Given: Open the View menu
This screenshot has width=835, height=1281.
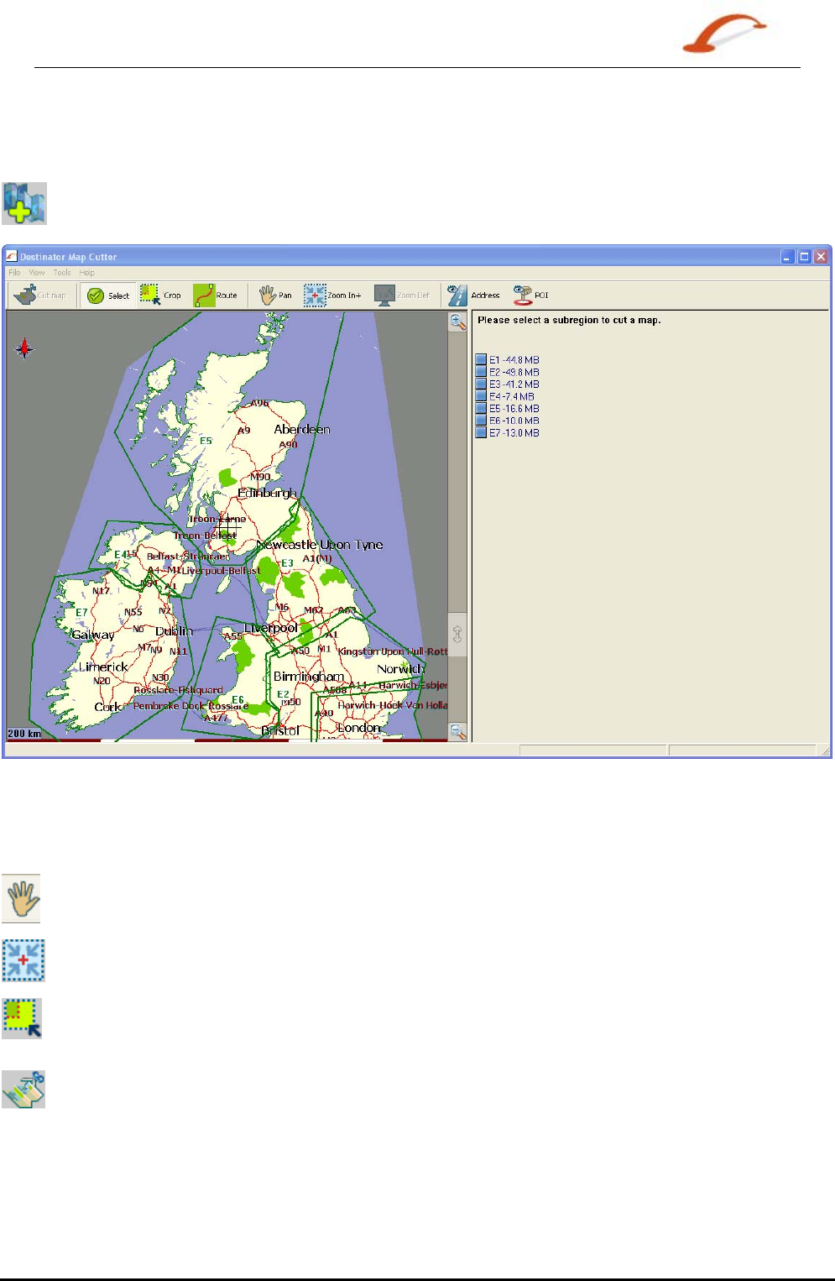Looking at the screenshot, I should pyautogui.click(x=37, y=273).
